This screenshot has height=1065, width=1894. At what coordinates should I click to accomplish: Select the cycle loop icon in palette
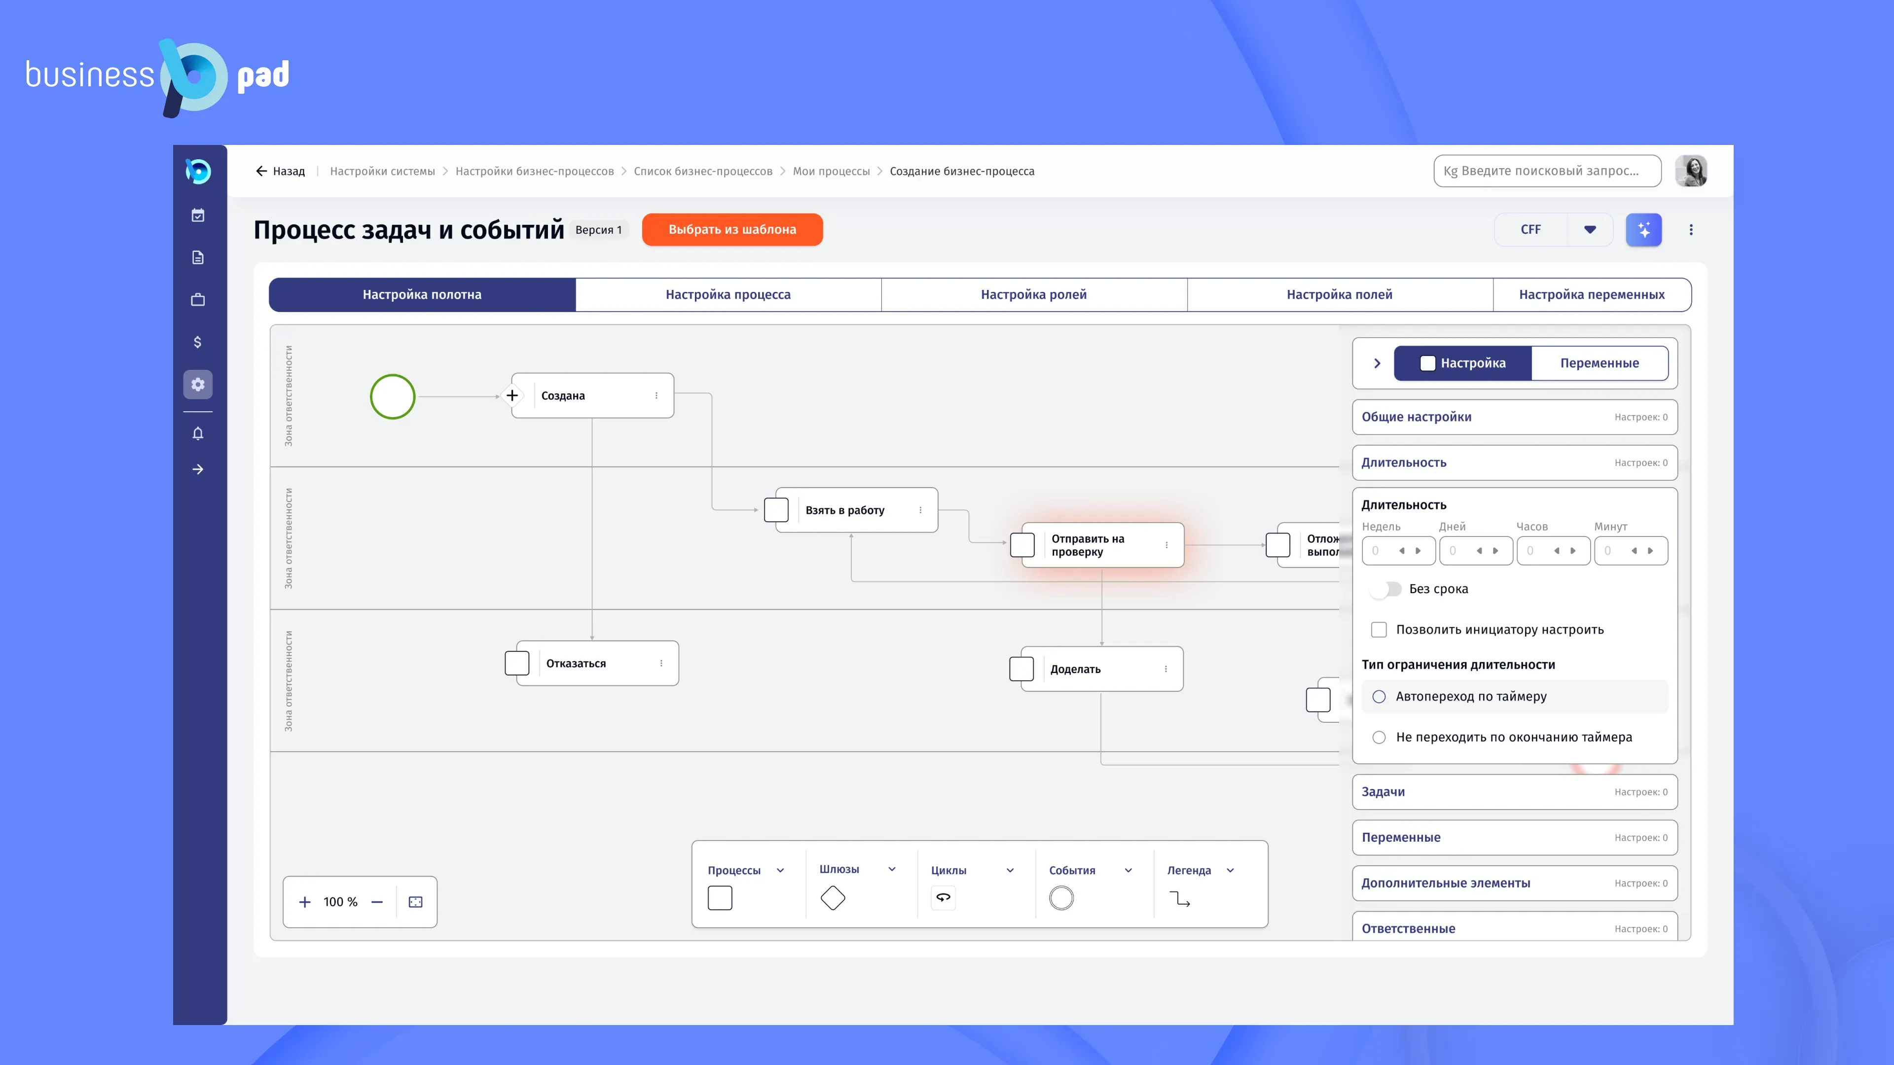click(x=944, y=898)
